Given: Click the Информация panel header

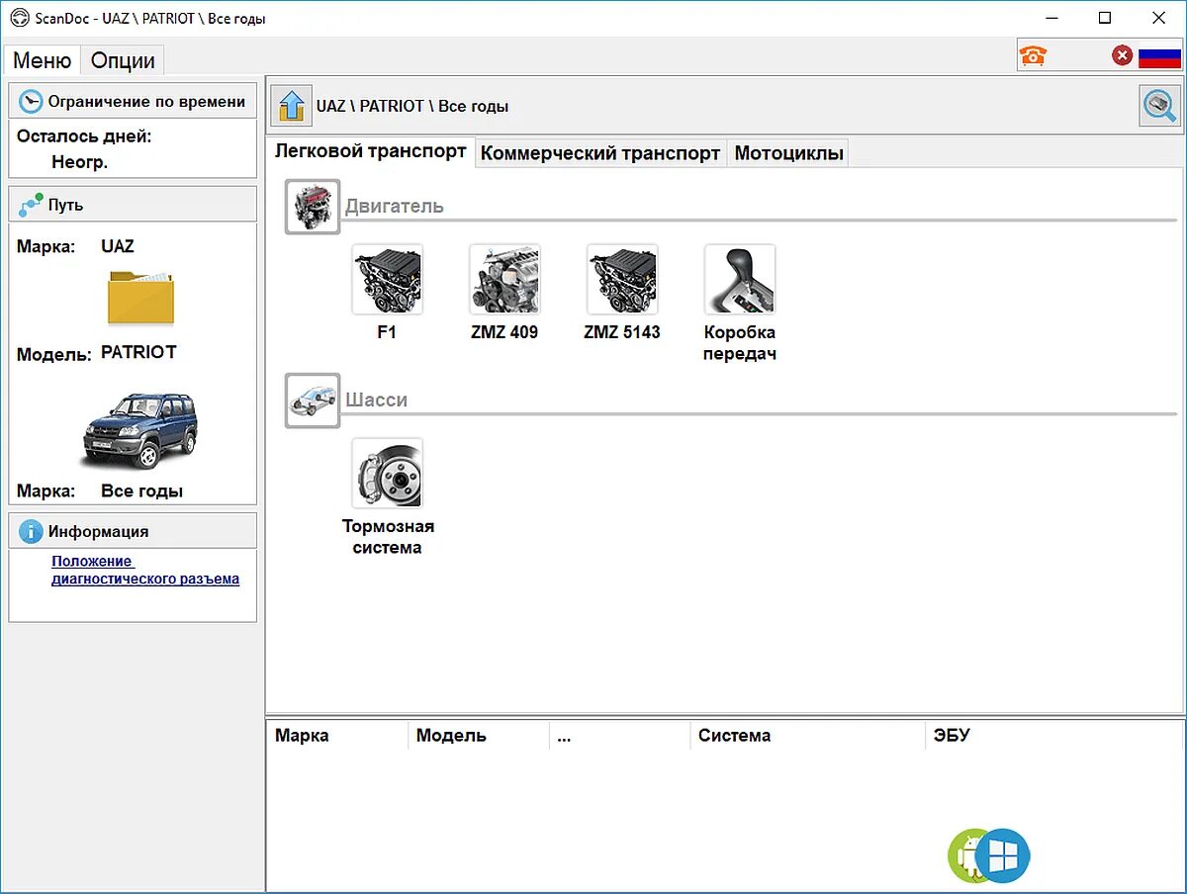Looking at the screenshot, I should click(133, 531).
